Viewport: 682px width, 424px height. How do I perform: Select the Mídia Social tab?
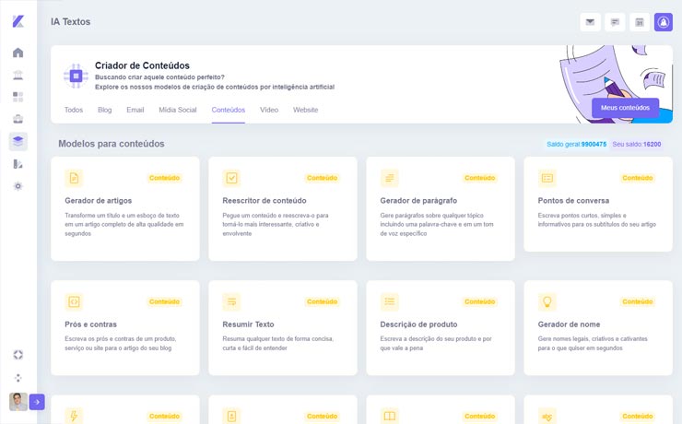click(x=177, y=110)
